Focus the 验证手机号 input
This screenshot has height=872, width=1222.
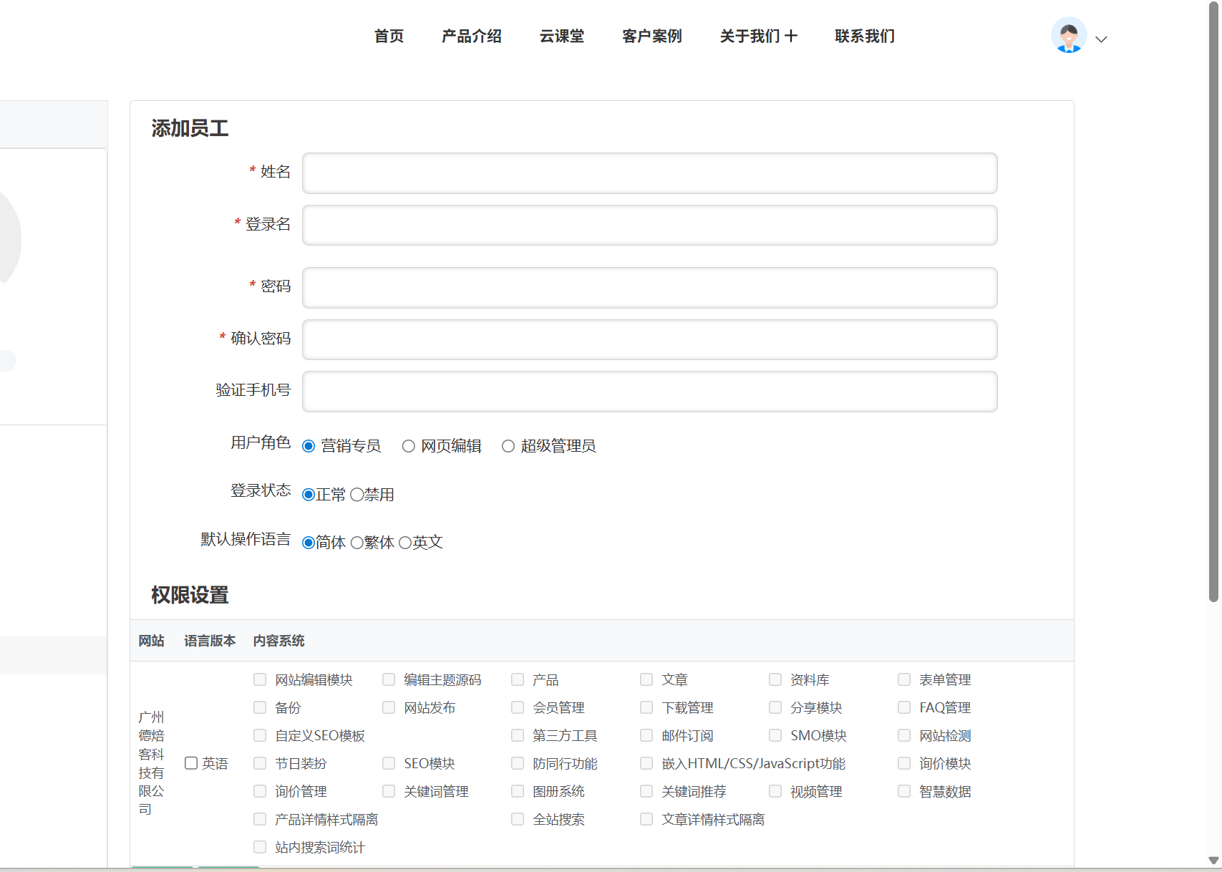(649, 392)
